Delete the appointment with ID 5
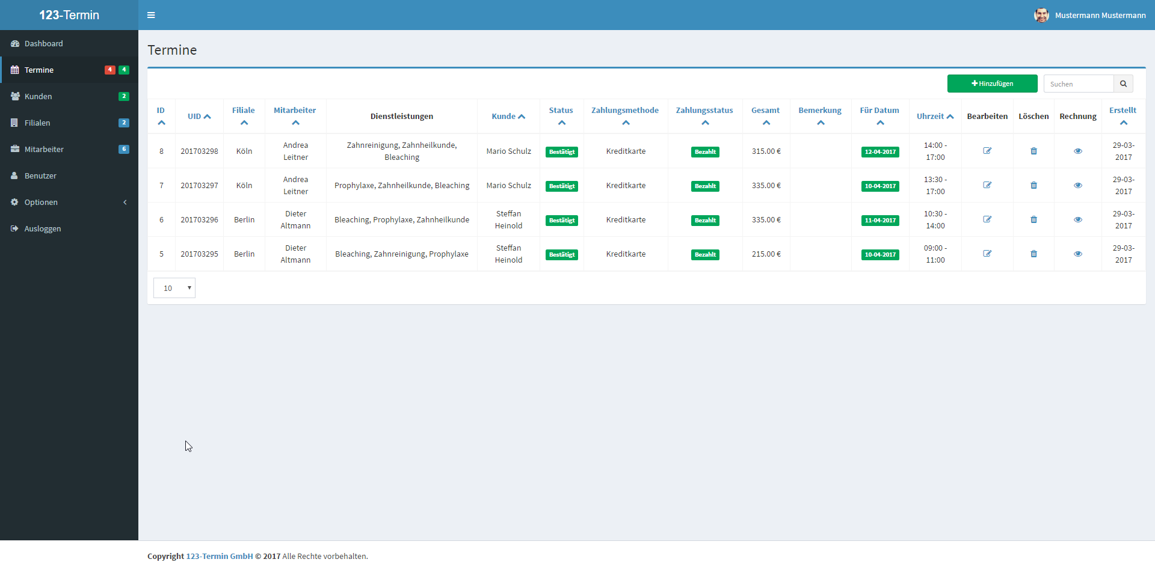The height and width of the screenshot is (571, 1155). 1033,254
